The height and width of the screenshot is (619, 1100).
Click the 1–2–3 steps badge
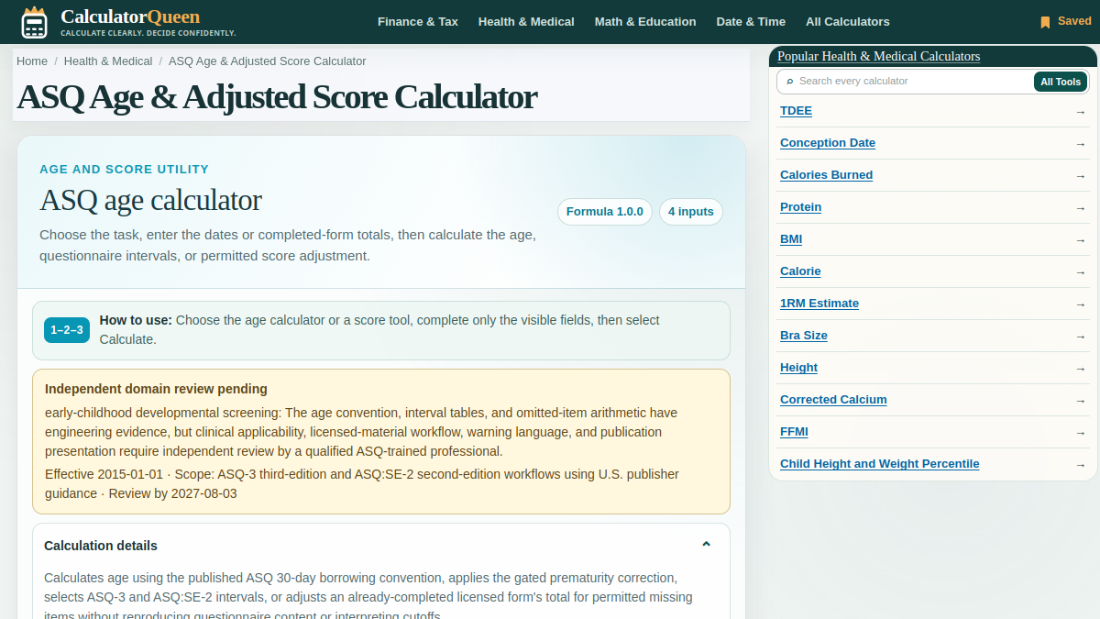point(67,330)
